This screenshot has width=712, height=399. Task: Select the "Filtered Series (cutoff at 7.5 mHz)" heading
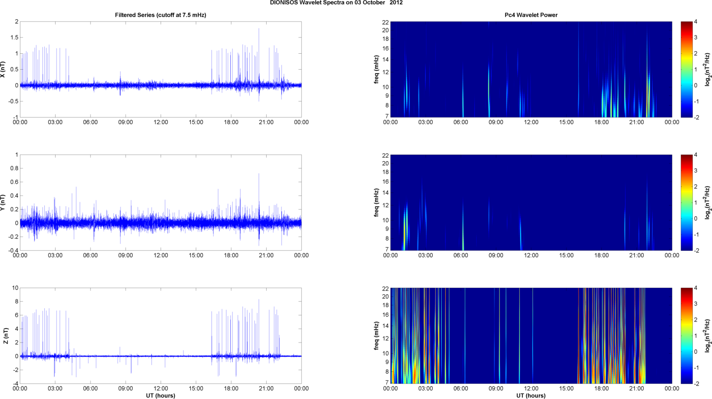tap(161, 15)
